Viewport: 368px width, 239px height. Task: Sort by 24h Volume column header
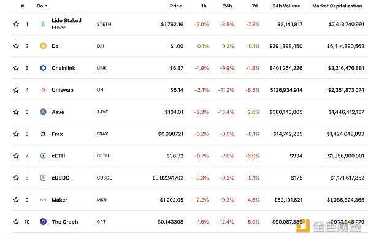click(x=286, y=6)
